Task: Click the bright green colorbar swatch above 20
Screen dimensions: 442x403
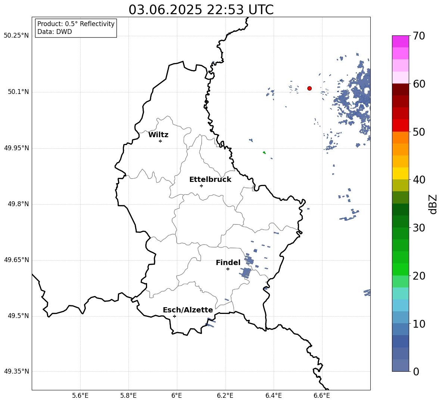Action: click(401, 269)
